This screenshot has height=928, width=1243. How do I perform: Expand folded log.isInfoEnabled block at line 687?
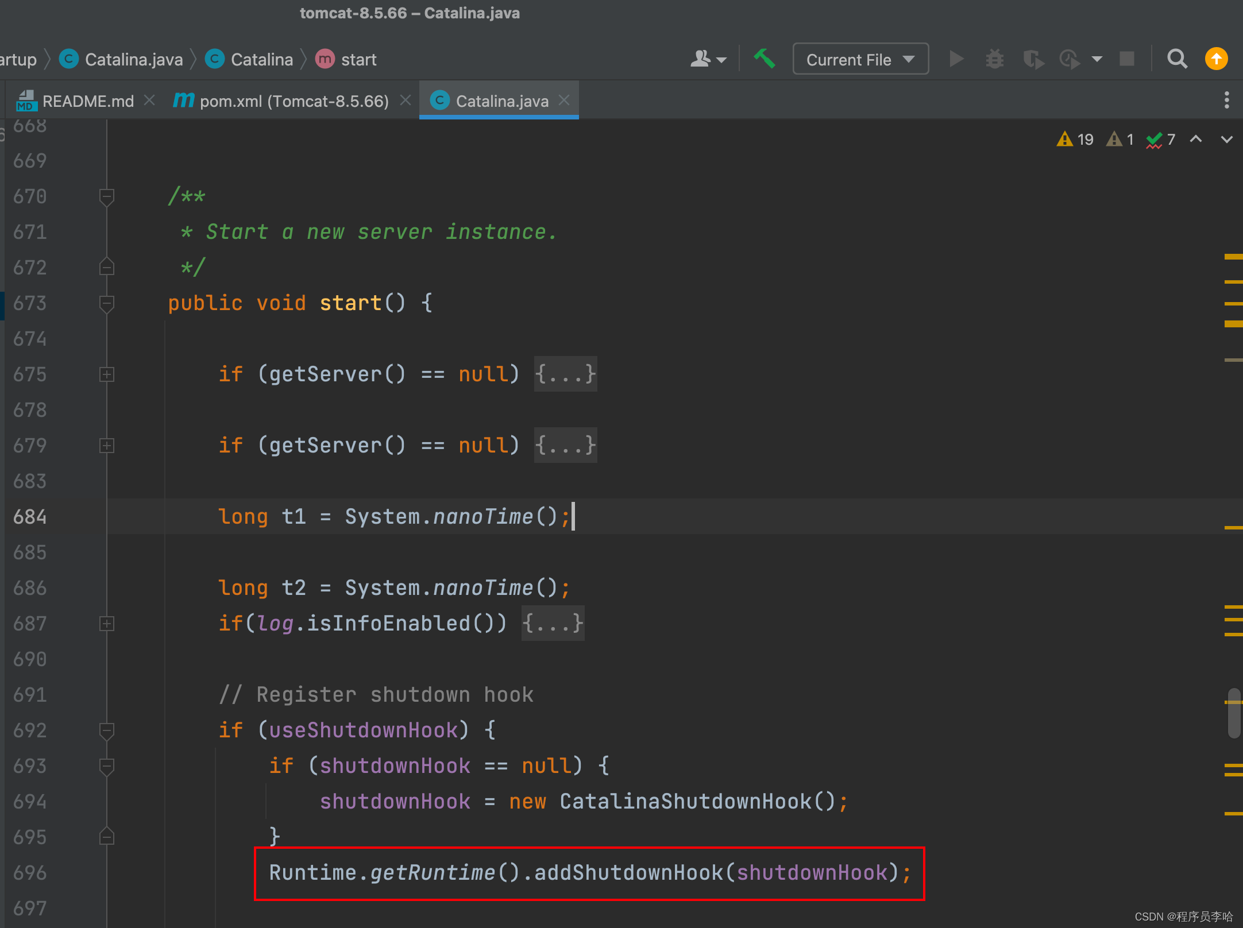tap(107, 624)
